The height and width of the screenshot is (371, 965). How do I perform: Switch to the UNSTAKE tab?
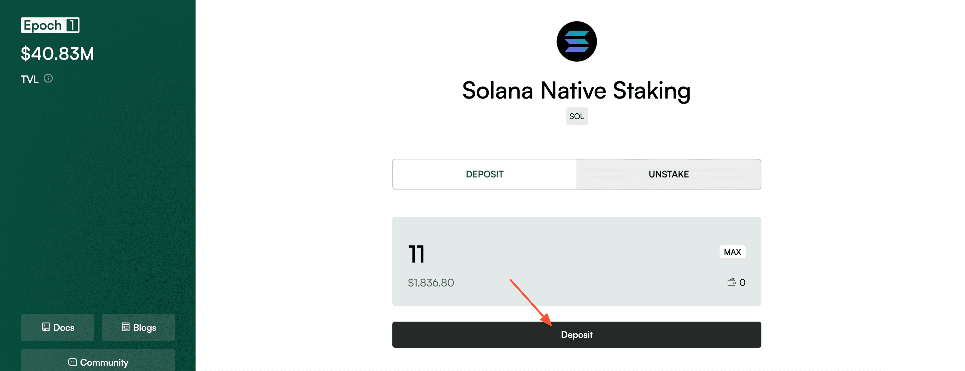pos(668,174)
